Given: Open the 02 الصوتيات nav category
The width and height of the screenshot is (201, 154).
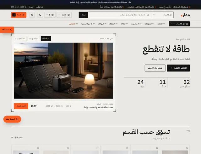Looking at the screenshot, I should point(149,24).
